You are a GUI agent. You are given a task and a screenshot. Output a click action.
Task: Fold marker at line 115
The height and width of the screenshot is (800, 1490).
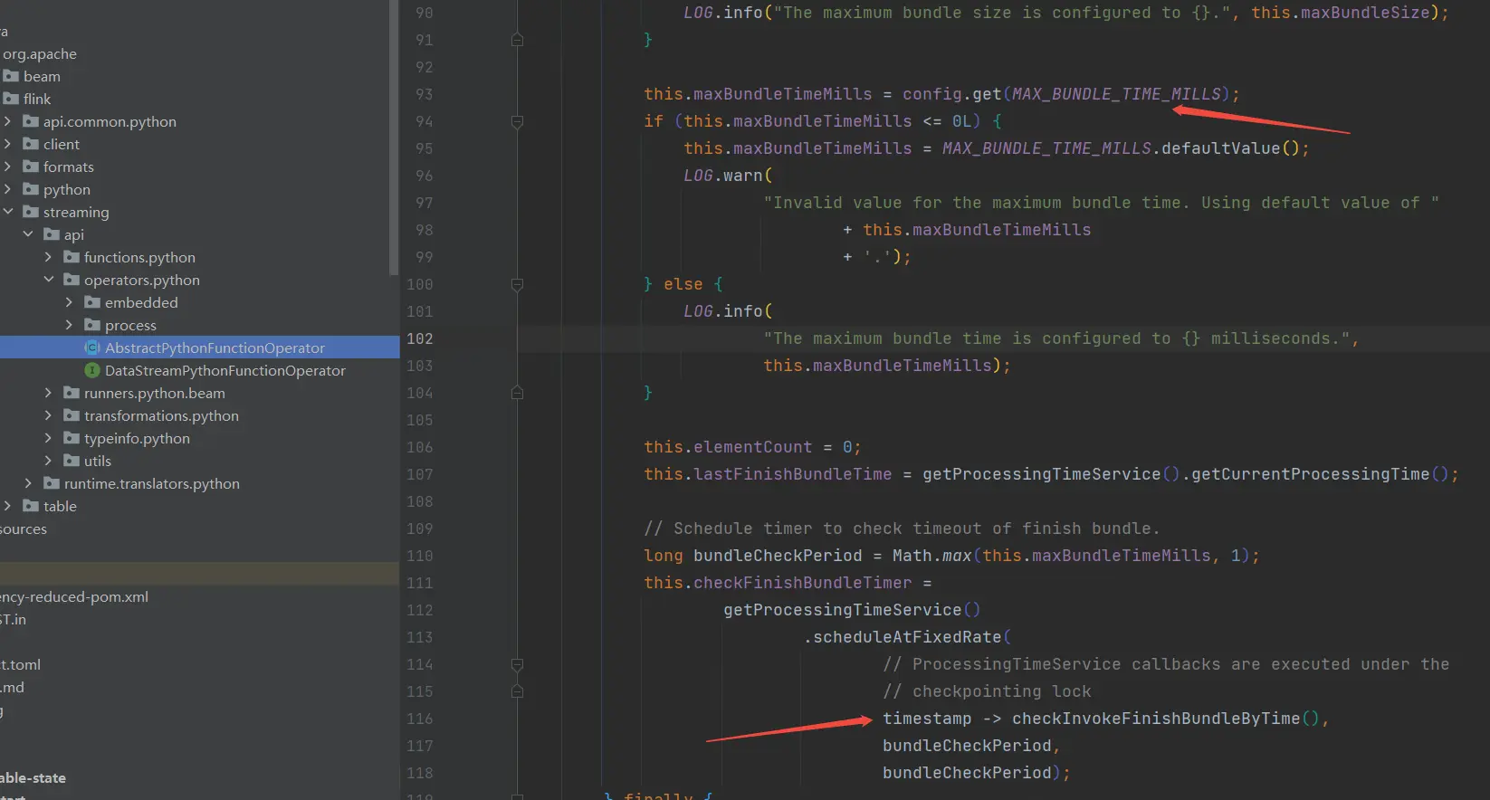(x=517, y=691)
